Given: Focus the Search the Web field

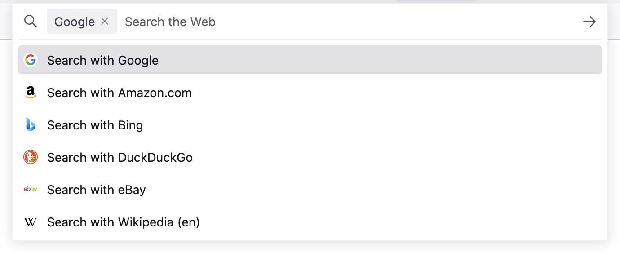Looking at the screenshot, I should click(x=314, y=22).
